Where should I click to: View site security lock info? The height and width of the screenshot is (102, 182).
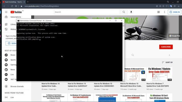21,6
